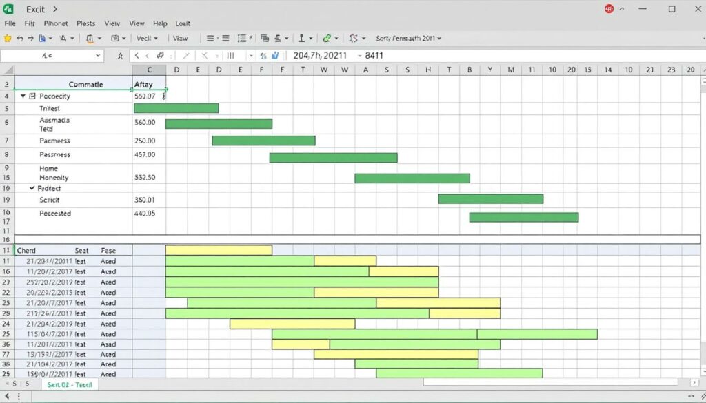Open the Loait menu
This screenshot has height=403, width=706.
183,23
